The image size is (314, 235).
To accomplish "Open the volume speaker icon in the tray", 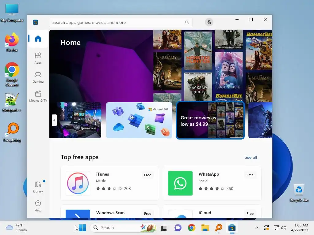I will pyautogui.click(x=284, y=228).
